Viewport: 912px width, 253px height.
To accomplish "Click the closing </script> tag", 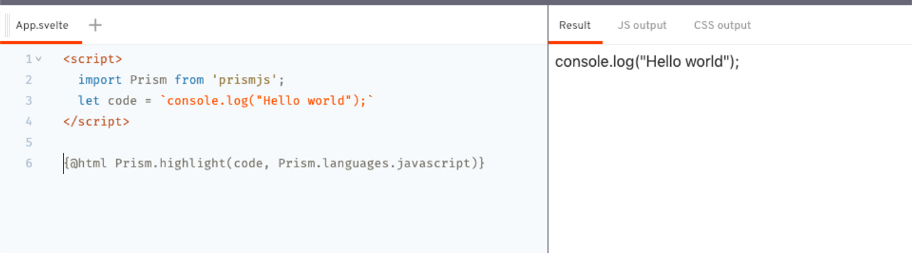I will click(x=96, y=122).
